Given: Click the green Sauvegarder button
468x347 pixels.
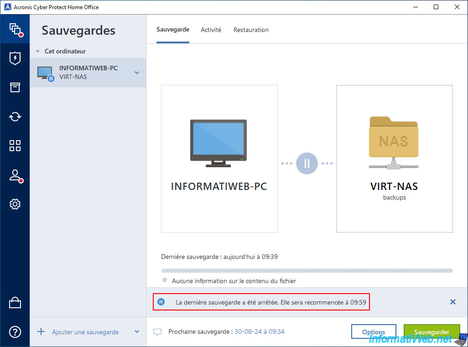Looking at the screenshot, I should point(432,331).
